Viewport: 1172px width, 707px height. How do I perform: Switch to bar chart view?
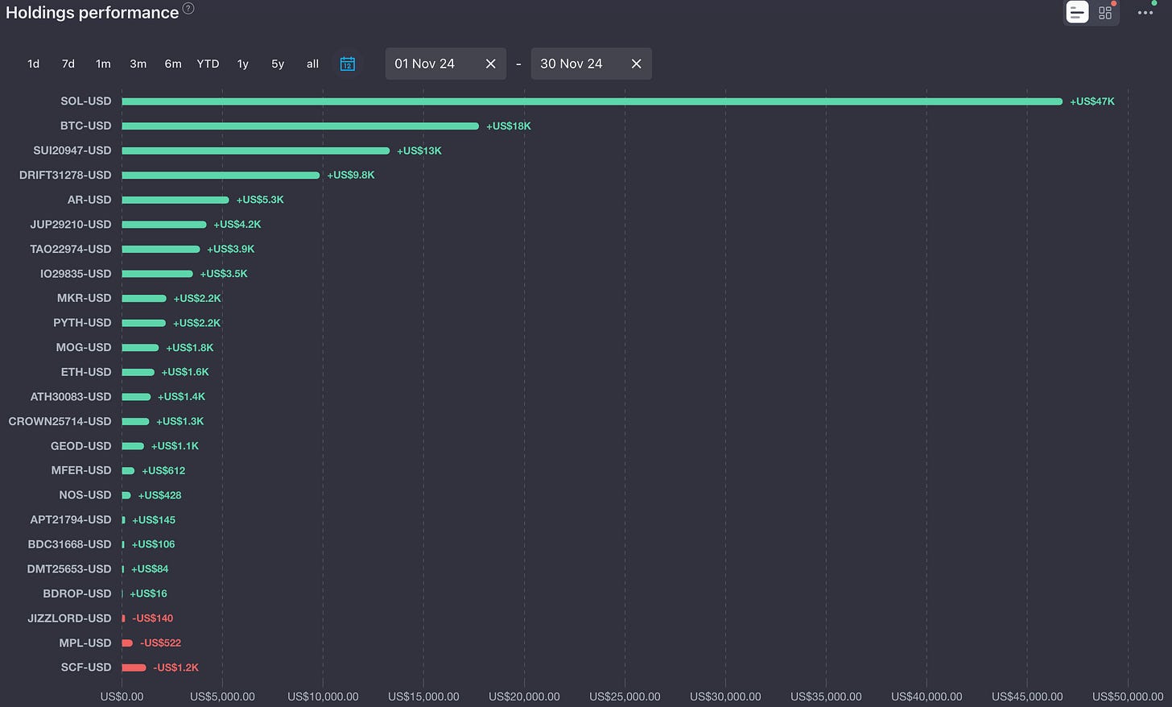(x=1077, y=12)
